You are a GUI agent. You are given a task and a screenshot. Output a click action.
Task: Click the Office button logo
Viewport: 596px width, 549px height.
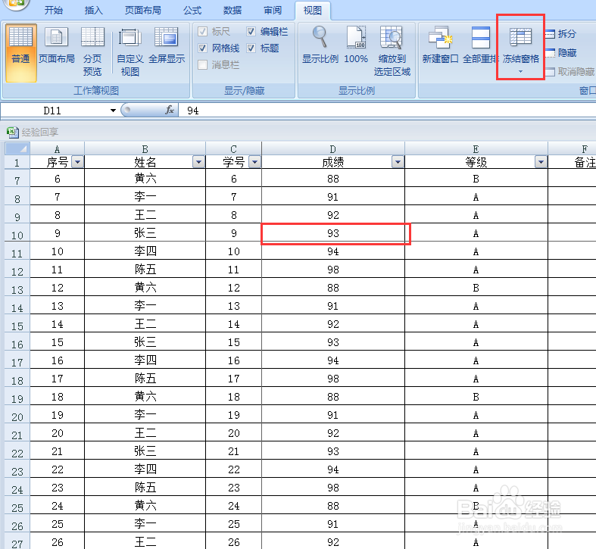coord(15,4)
